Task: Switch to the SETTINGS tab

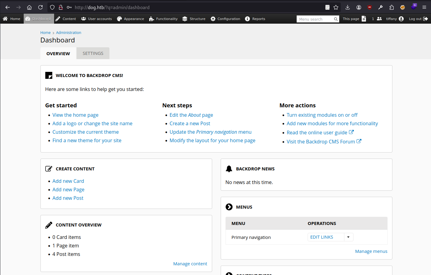Action: click(93, 53)
